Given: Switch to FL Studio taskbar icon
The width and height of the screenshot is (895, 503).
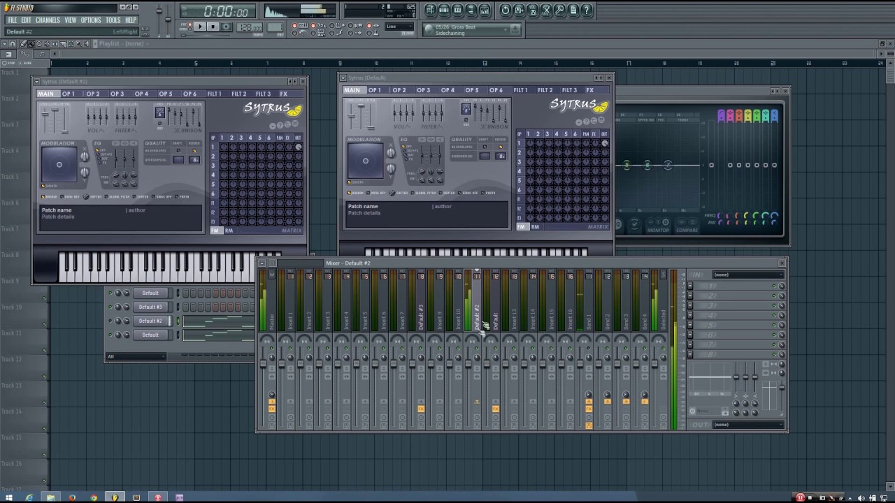Looking at the screenshot, I should 115,497.
